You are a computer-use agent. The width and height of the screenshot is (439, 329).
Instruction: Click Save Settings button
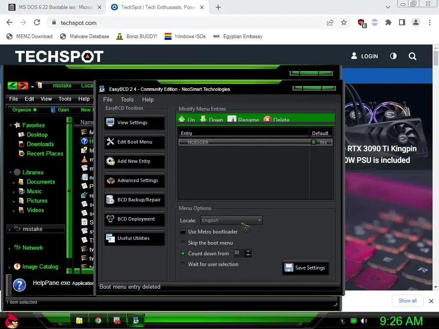305,267
